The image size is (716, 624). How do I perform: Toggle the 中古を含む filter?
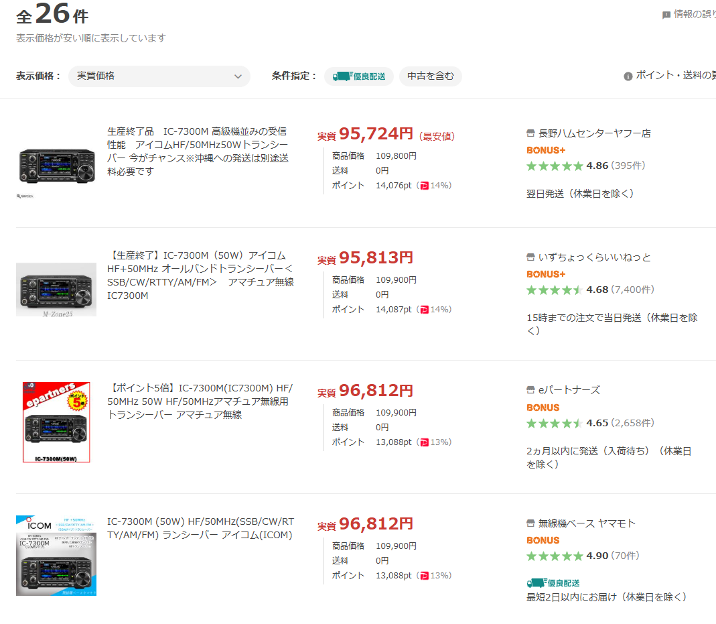[430, 76]
